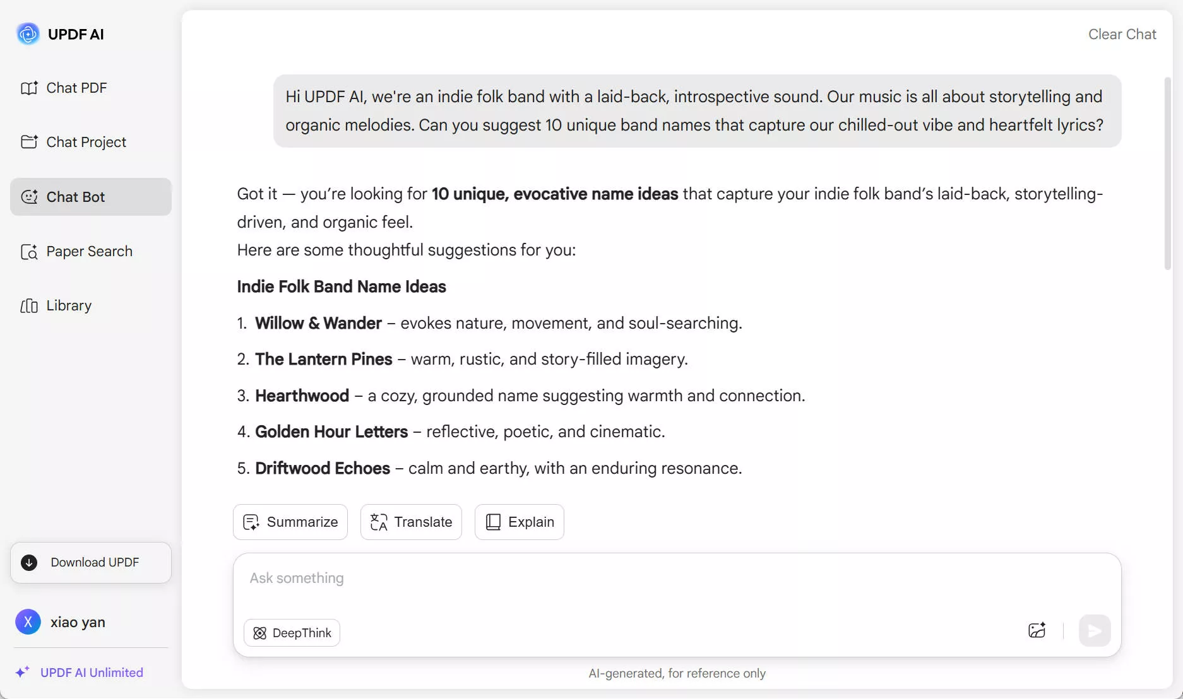Open the xiao yan user profile
Screen dimensions: 1183x699
click(x=78, y=622)
